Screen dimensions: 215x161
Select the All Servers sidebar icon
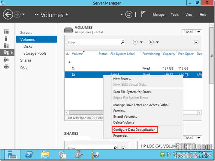[6, 45]
